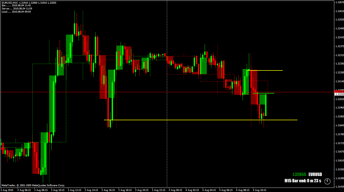Click the 1.31550 price scale label
Image resolution: width=344 pixels, height=192 pixels.
(340, 169)
